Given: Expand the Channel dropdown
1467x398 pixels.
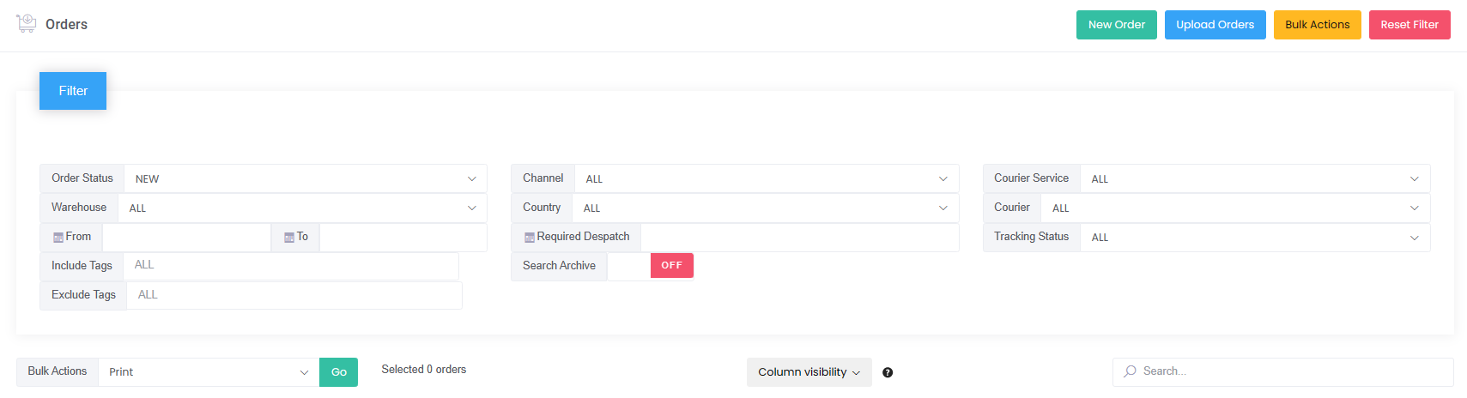Looking at the screenshot, I should (767, 178).
